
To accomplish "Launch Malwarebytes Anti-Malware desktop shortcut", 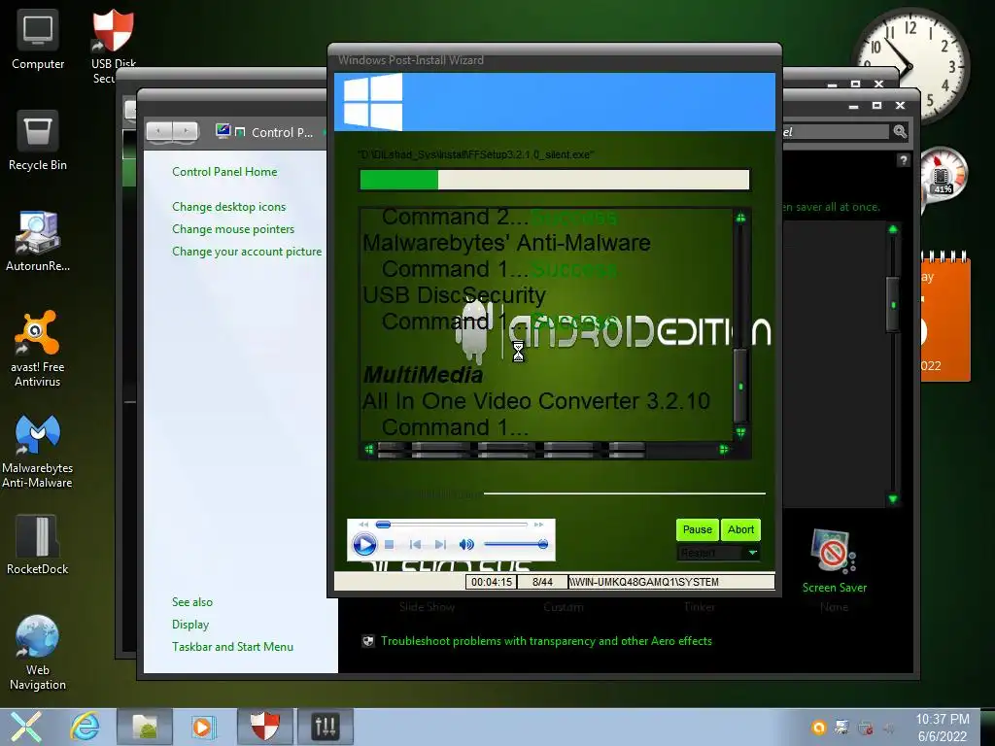I will point(38,452).
